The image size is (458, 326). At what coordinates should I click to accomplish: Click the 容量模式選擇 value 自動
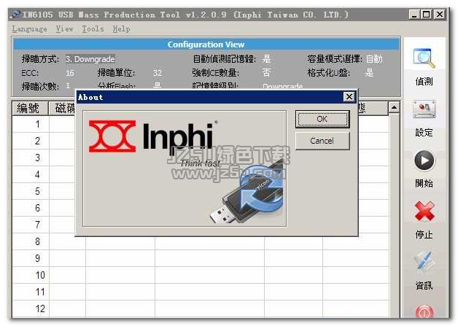point(374,59)
